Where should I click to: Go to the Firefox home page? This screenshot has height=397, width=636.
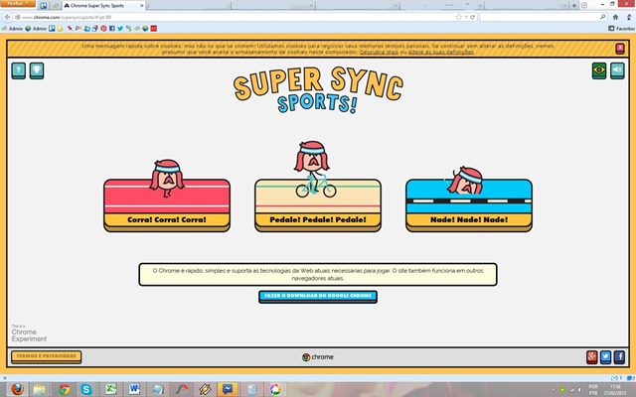point(615,17)
